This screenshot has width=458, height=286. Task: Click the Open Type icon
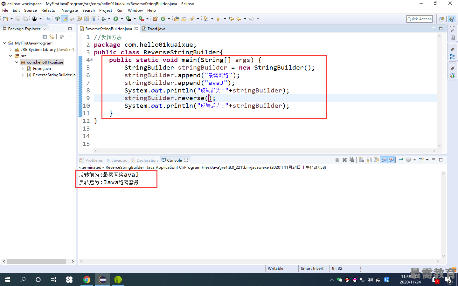coord(177,19)
